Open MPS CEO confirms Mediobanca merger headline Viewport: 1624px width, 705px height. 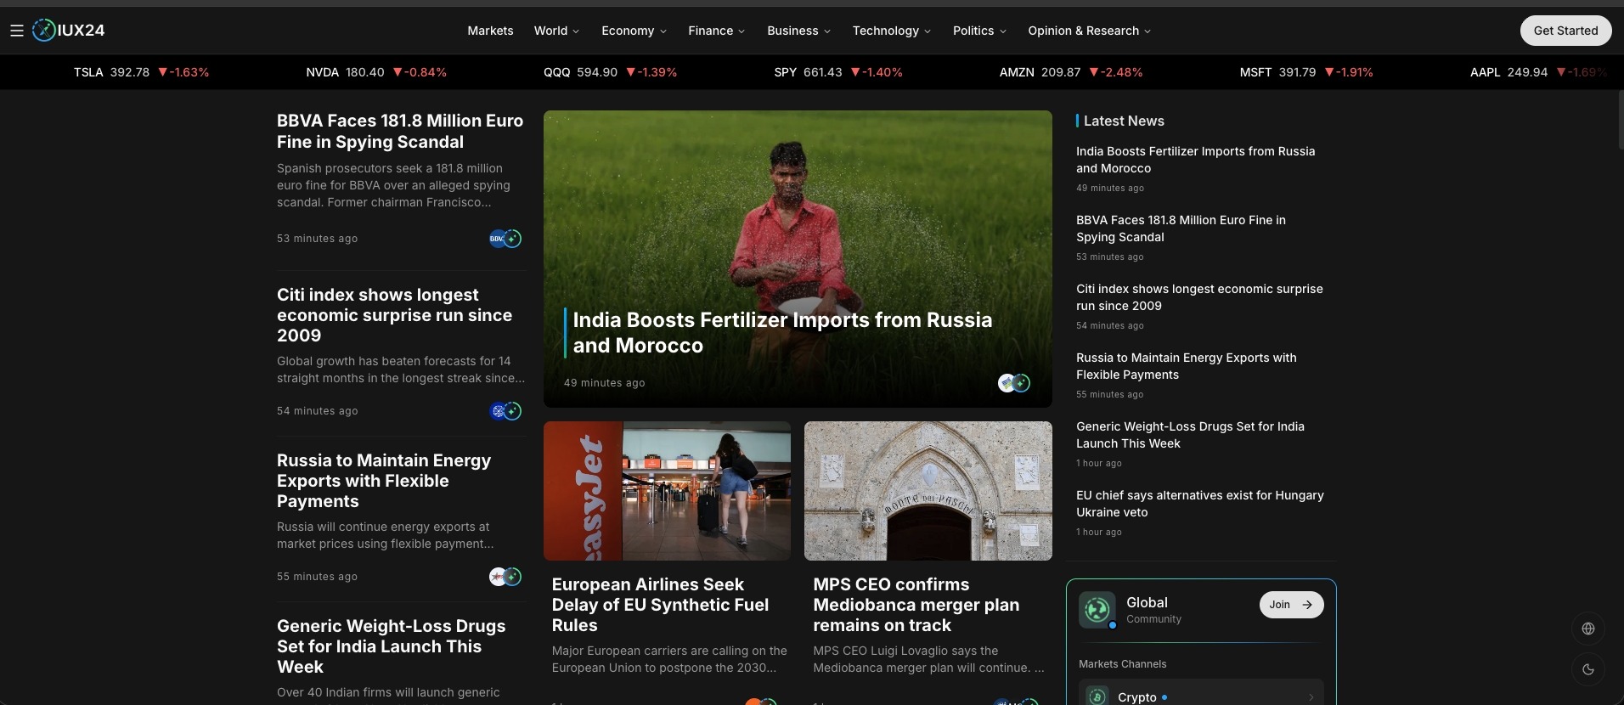[x=916, y=605]
